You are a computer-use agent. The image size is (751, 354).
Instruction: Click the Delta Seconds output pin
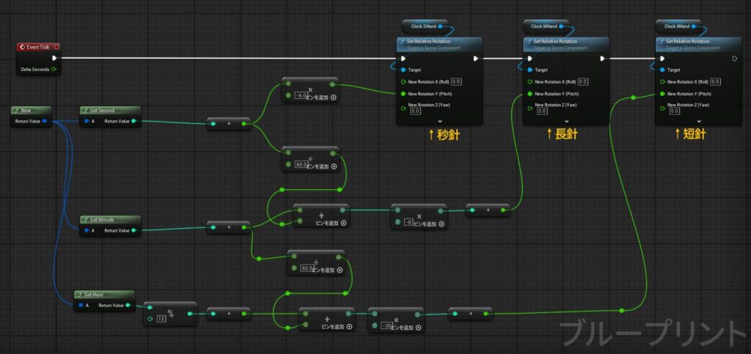click(54, 70)
